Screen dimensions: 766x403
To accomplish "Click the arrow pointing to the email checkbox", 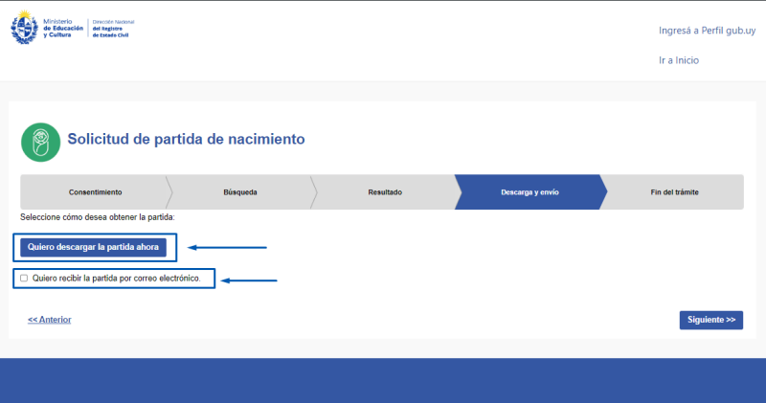I will pos(249,280).
